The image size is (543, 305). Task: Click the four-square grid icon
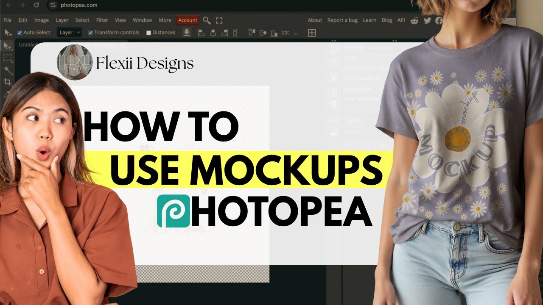click(x=312, y=33)
